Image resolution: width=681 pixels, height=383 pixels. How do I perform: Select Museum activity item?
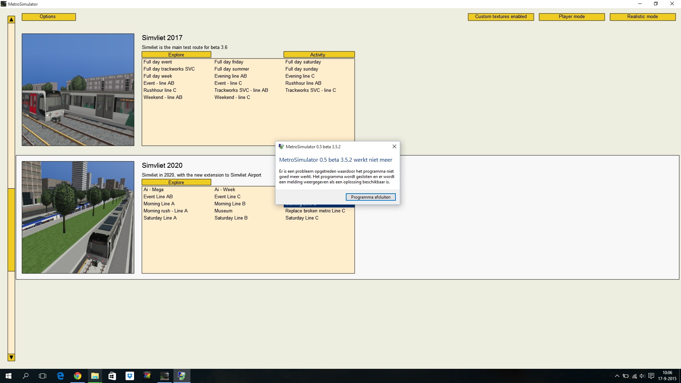click(223, 210)
